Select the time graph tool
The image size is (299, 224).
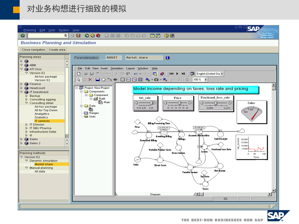click(135, 80)
